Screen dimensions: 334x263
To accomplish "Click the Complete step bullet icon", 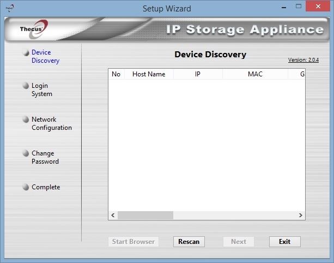I will 26,187.
